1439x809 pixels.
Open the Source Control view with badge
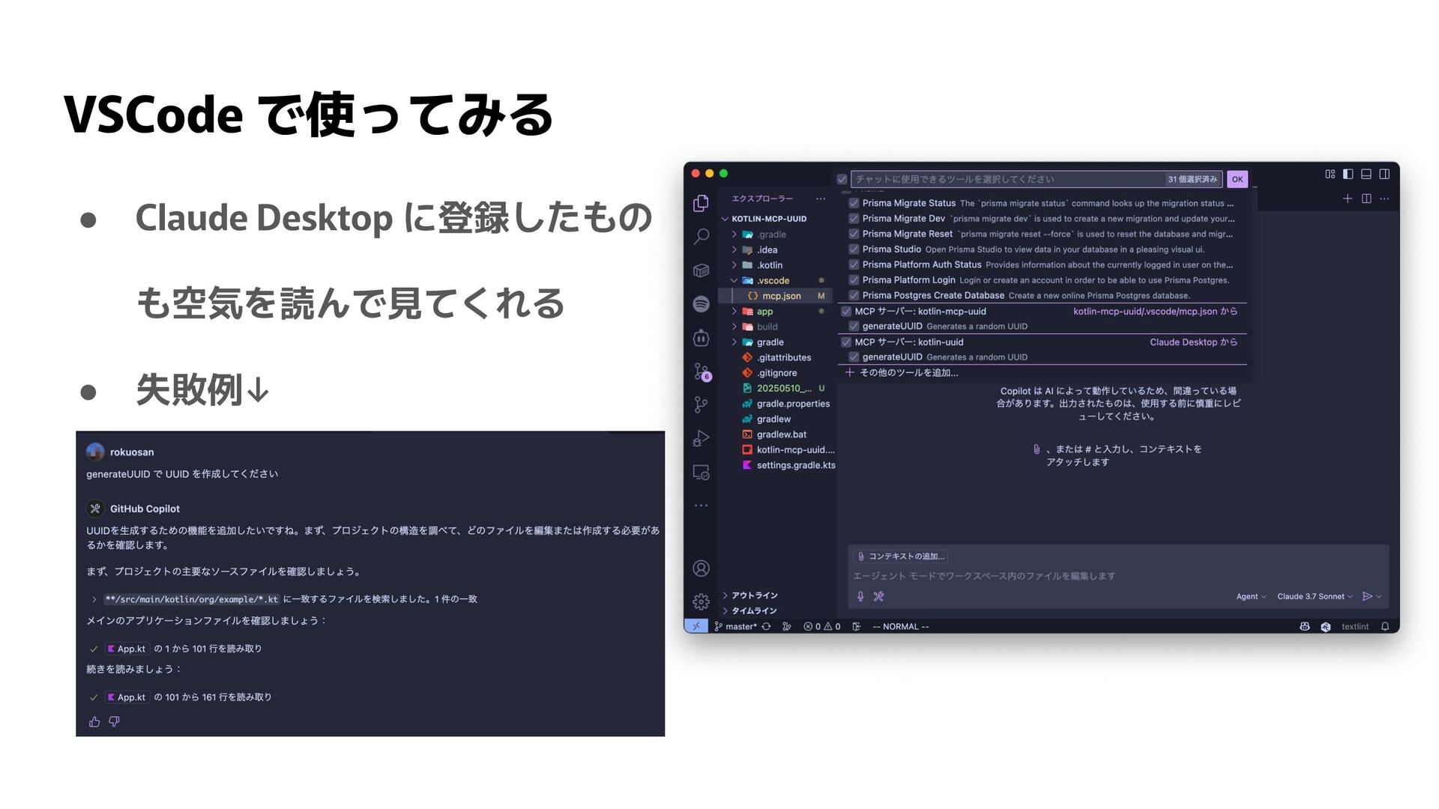tap(702, 372)
